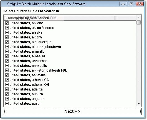Click the scrollbar down arrow
The image size is (147, 120).
click(x=139, y=104)
